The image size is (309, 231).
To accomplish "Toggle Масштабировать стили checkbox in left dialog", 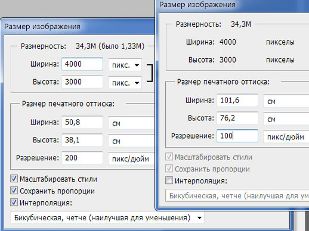I will pyautogui.click(x=14, y=179).
